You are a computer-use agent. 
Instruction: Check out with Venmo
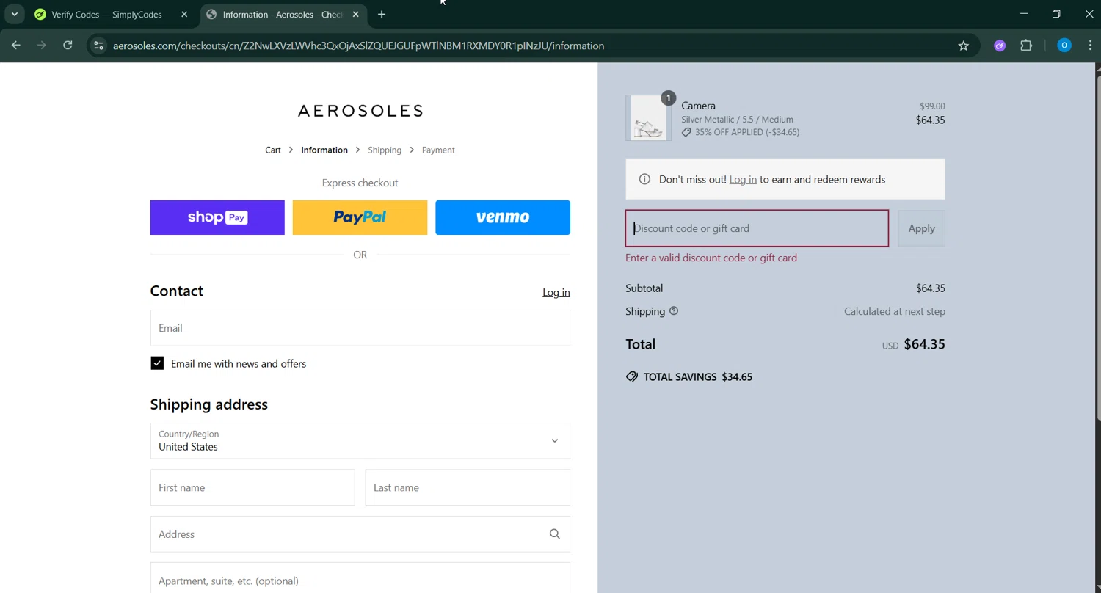[x=503, y=217]
